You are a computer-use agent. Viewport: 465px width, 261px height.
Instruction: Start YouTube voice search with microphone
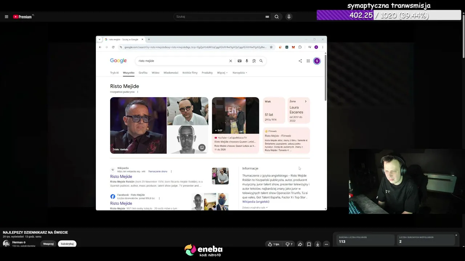[x=289, y=17]
